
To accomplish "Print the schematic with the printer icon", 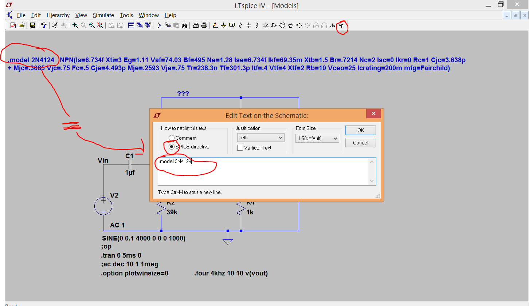I will coord(204,25).
